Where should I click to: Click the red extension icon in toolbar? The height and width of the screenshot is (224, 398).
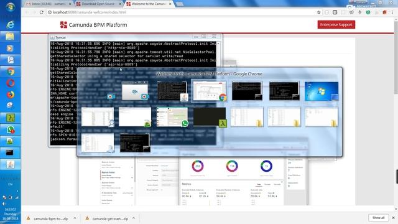384,12
